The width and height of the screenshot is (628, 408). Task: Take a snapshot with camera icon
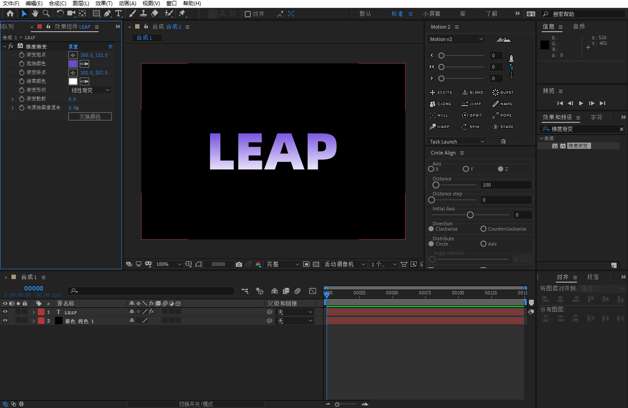click(x=239, y=264)
